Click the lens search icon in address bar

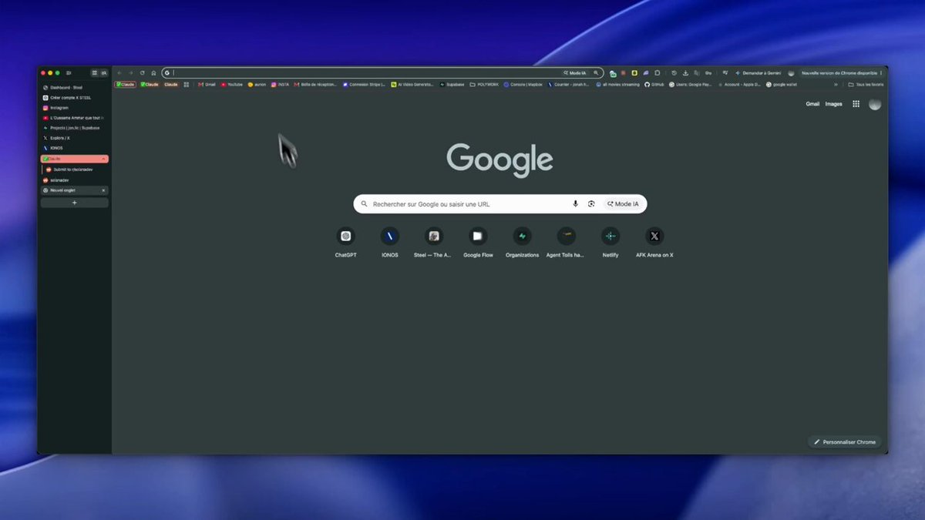pos(596,72)
